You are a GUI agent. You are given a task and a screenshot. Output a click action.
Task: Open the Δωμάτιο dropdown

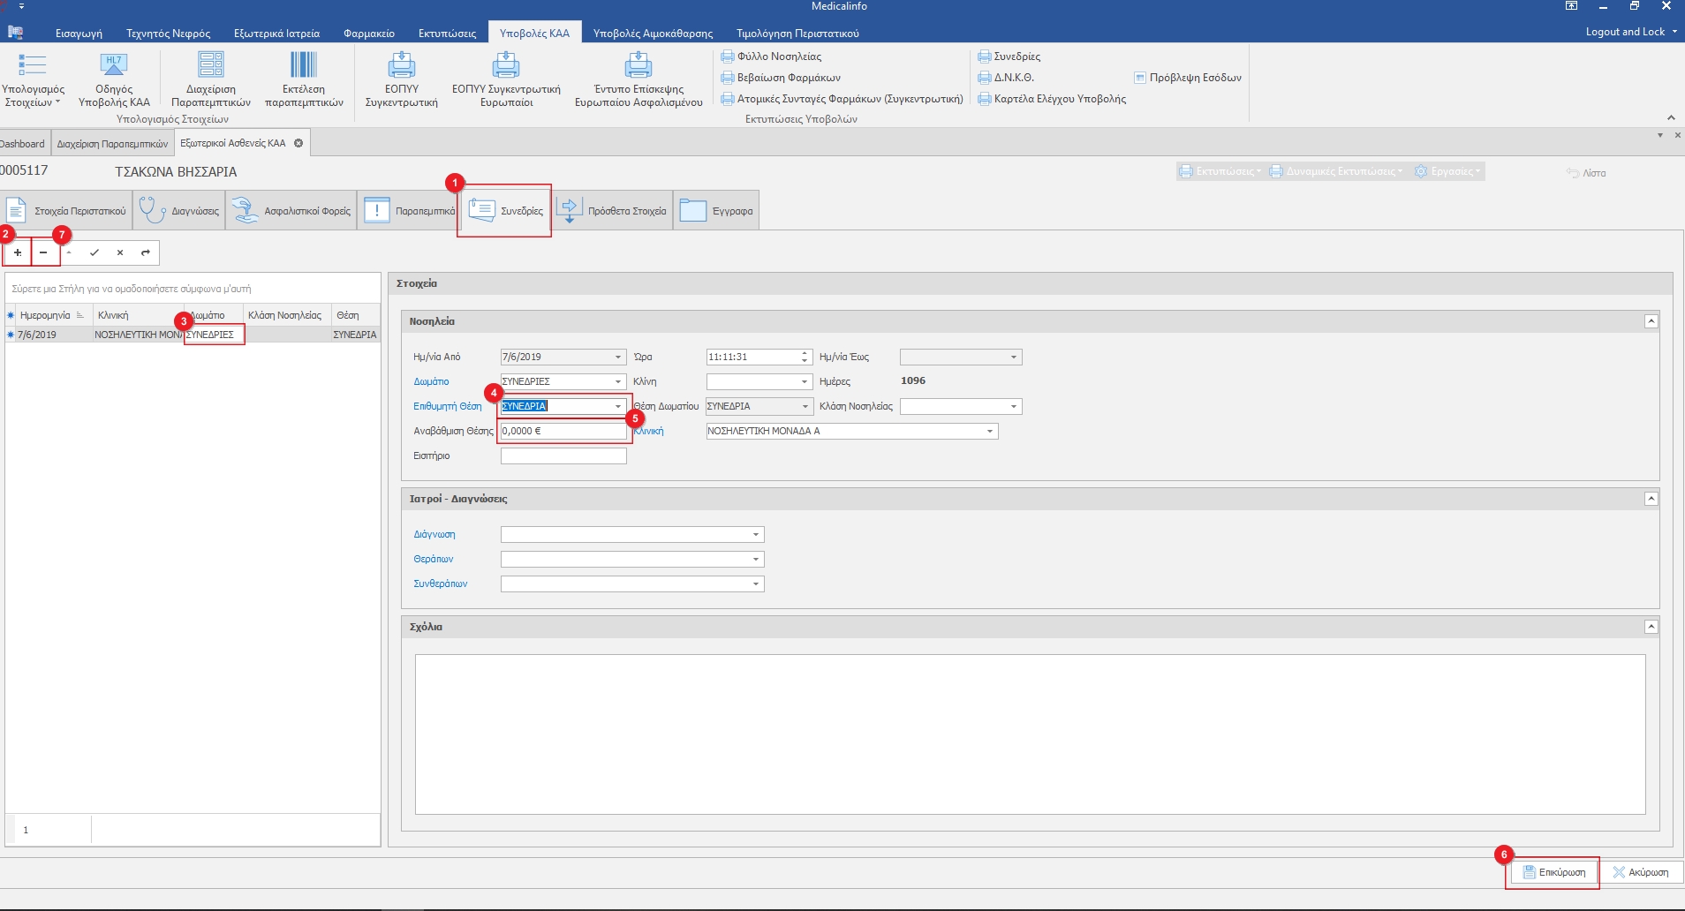click(x=618, y=382)
